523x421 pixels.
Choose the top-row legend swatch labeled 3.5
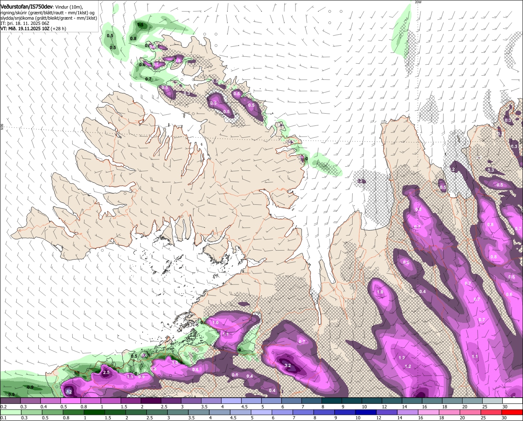[x=211, y=401]
